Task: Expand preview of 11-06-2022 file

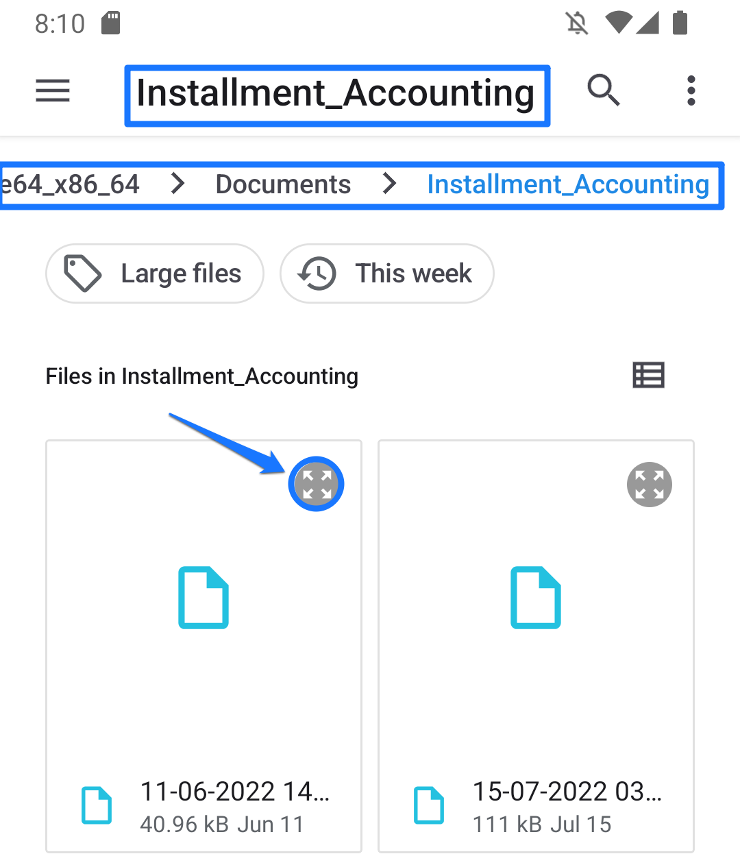Action: (x=316, y=484)
